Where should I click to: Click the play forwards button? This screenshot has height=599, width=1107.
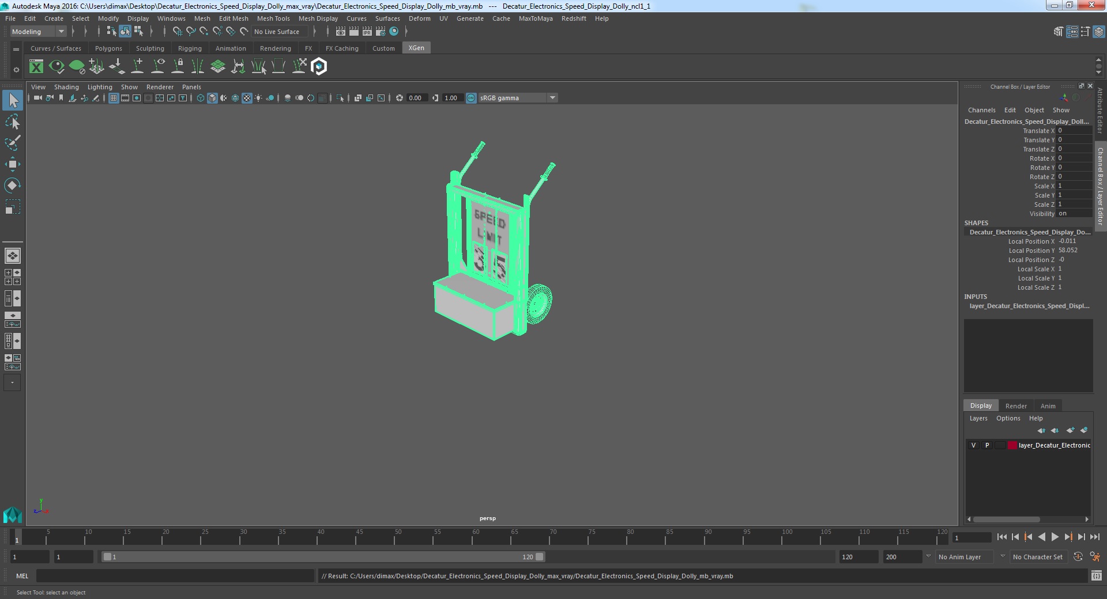tap(1055, 537)
